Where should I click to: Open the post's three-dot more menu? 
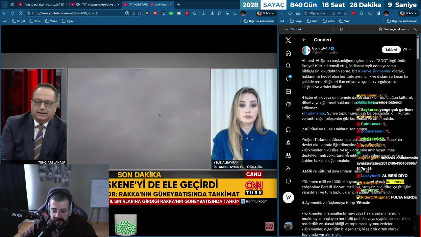pos(411,50)
